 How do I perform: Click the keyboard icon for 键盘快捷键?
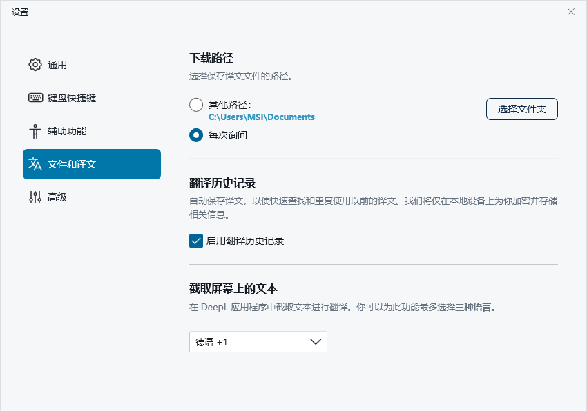pos(35,98)
